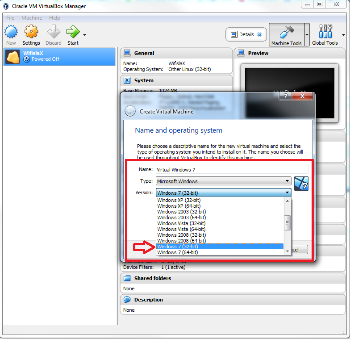Open Global Tools
The height and width of the screenshot is (339, 350).
(325, 35)
